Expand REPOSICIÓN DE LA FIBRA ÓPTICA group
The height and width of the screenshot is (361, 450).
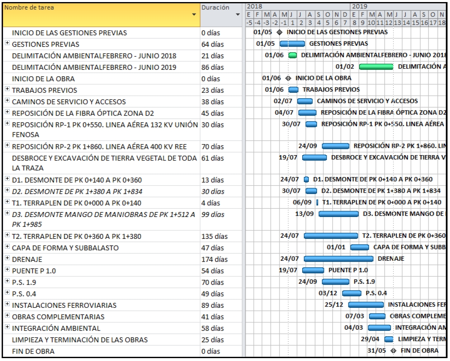[x=7, y=112]
